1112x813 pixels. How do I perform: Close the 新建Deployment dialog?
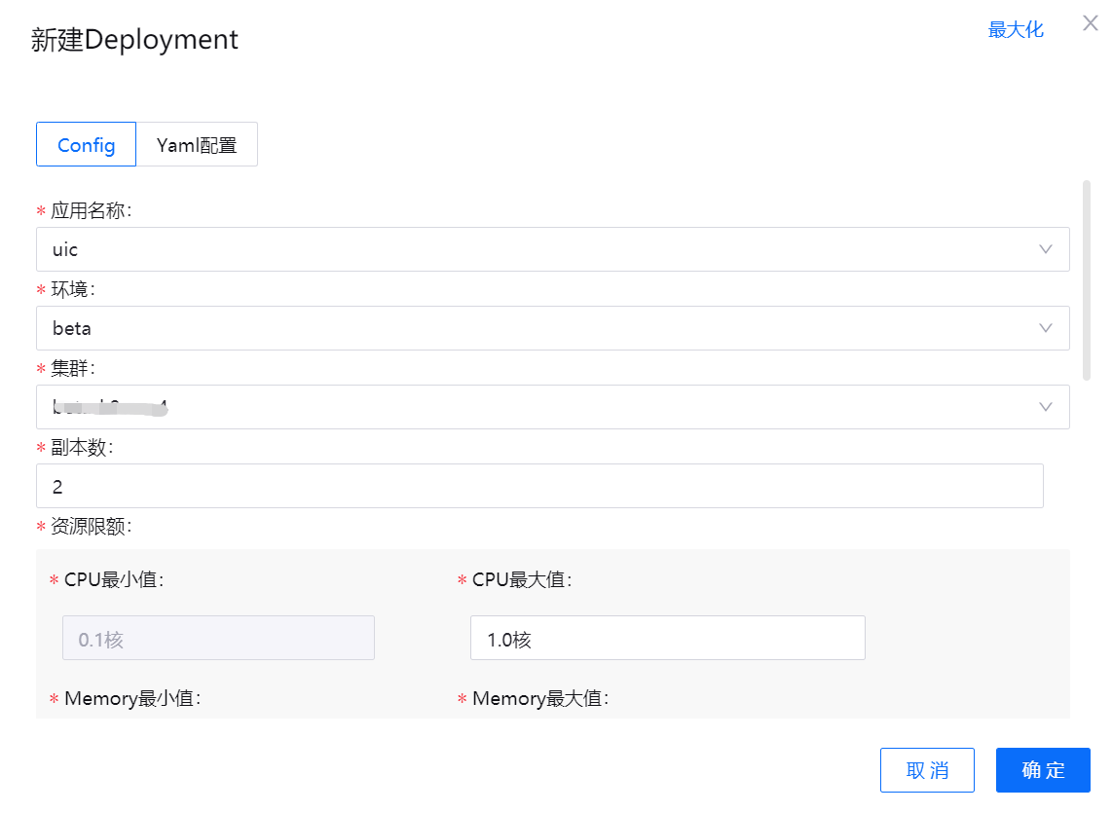pos(1090,22)
